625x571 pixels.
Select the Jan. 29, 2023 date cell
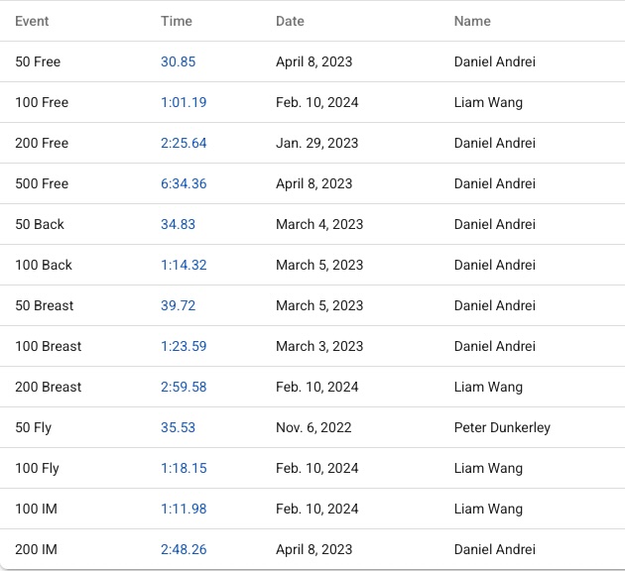(x=316, y=143)
